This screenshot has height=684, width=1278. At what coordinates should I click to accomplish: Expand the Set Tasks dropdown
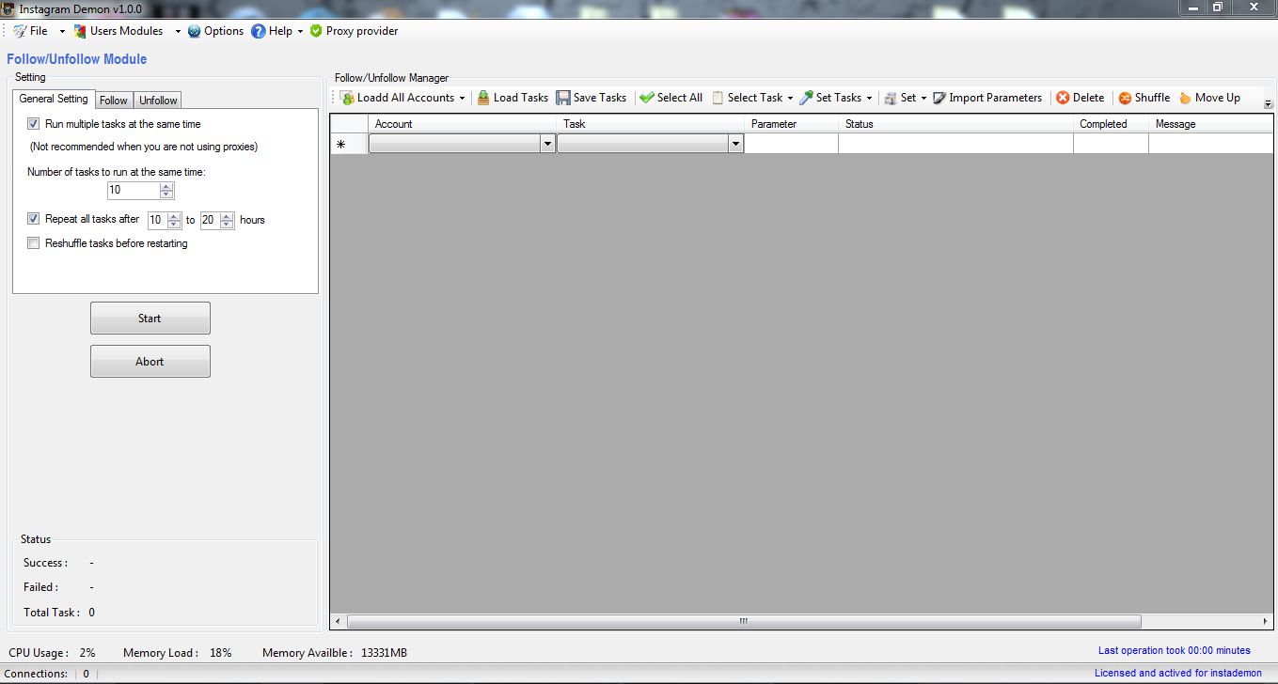869,98
